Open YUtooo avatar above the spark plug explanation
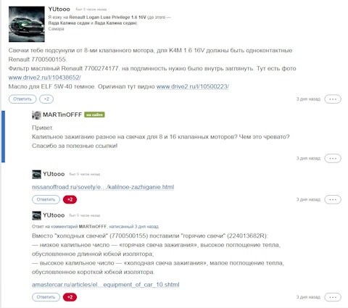348x308 pixels. [36, 215]
